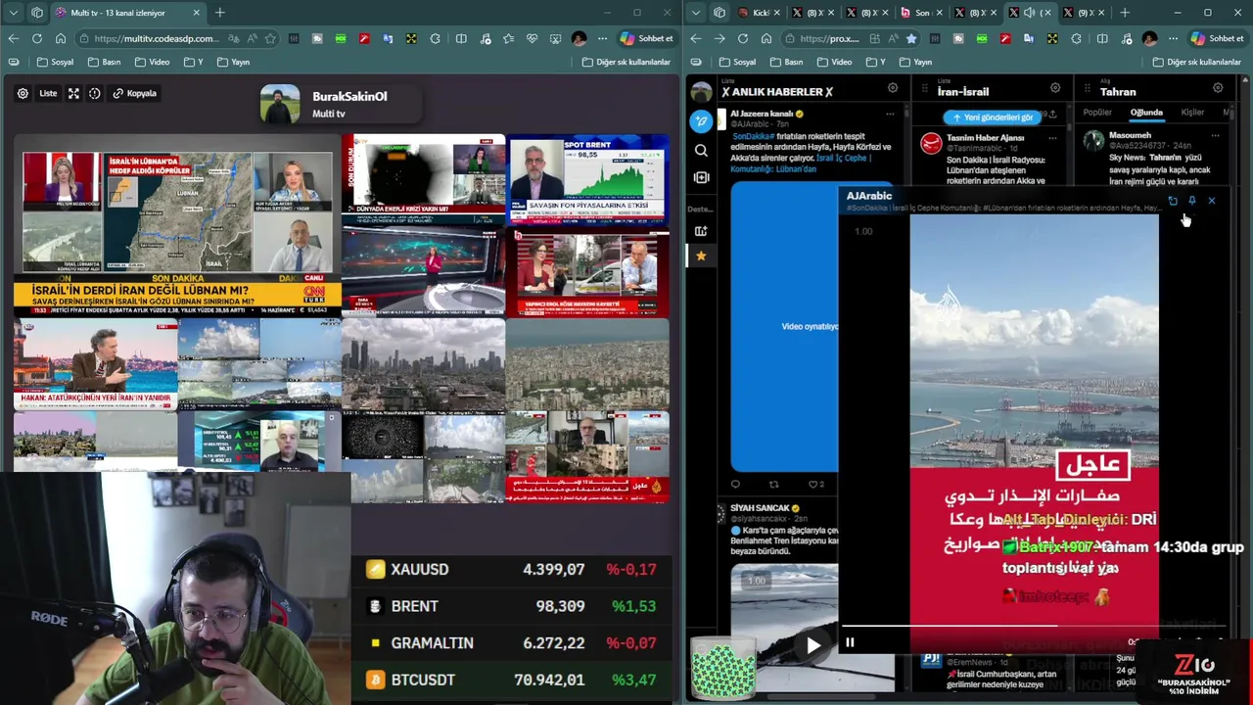Open Sosyal bookmarks folder in left browser
1253x705 pixels.
coord(55,62)
